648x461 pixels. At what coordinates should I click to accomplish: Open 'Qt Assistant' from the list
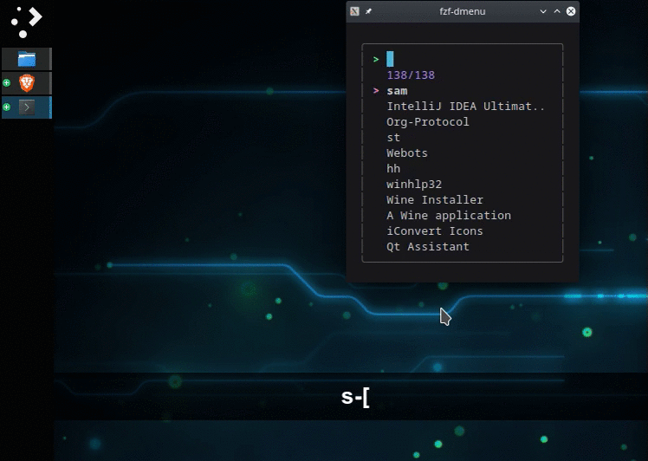coord(428,247)
